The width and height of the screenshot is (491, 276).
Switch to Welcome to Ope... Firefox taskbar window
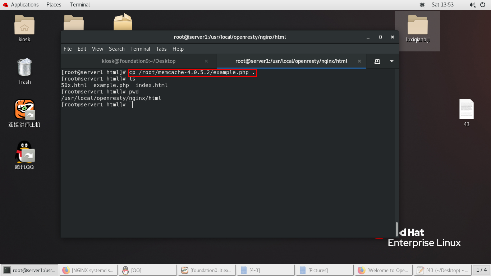[384, 270]
